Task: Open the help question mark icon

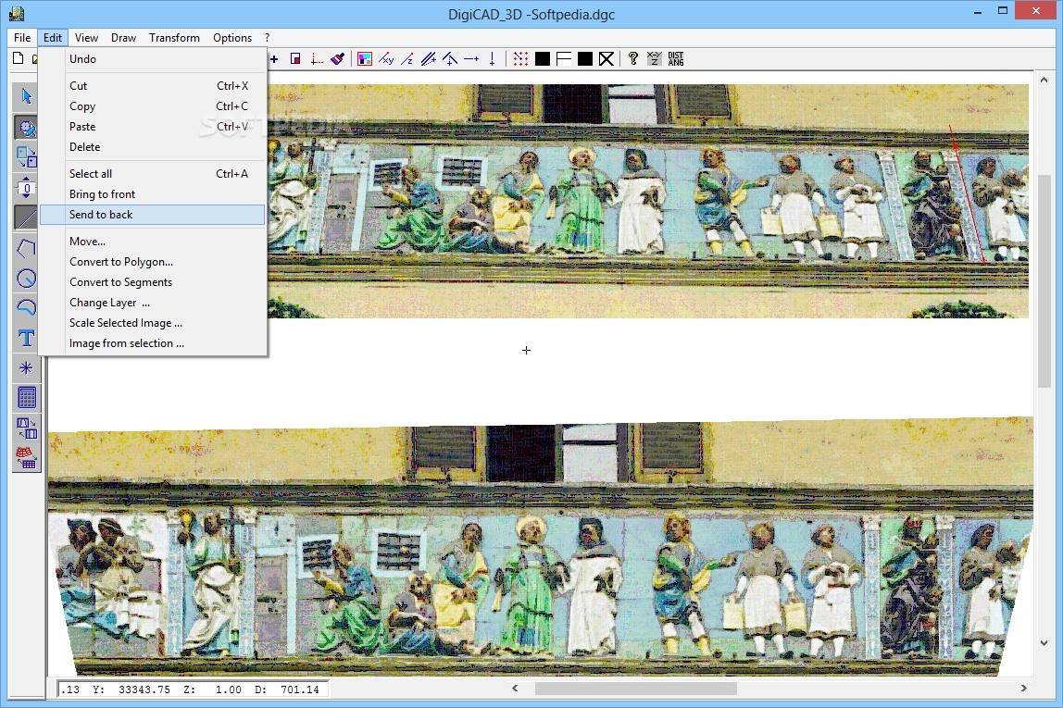Action: pos(633,59)
